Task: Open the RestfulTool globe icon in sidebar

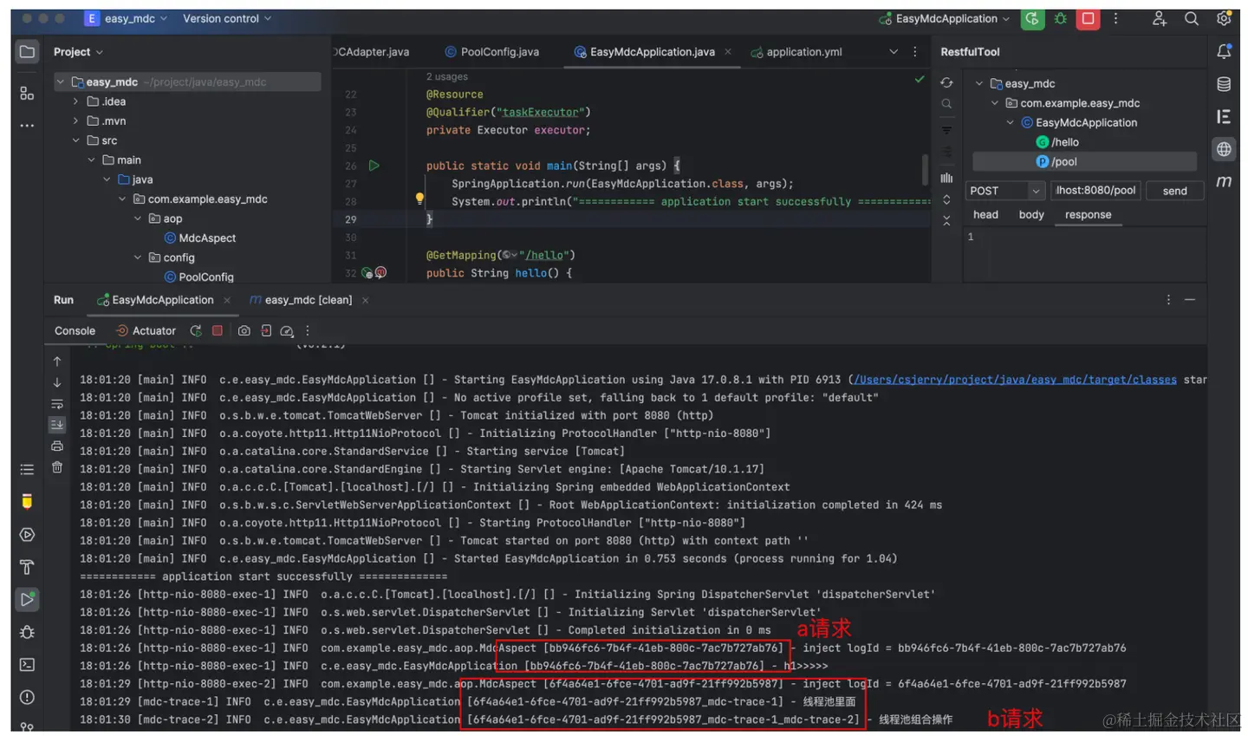Action: click(1224, 149)
